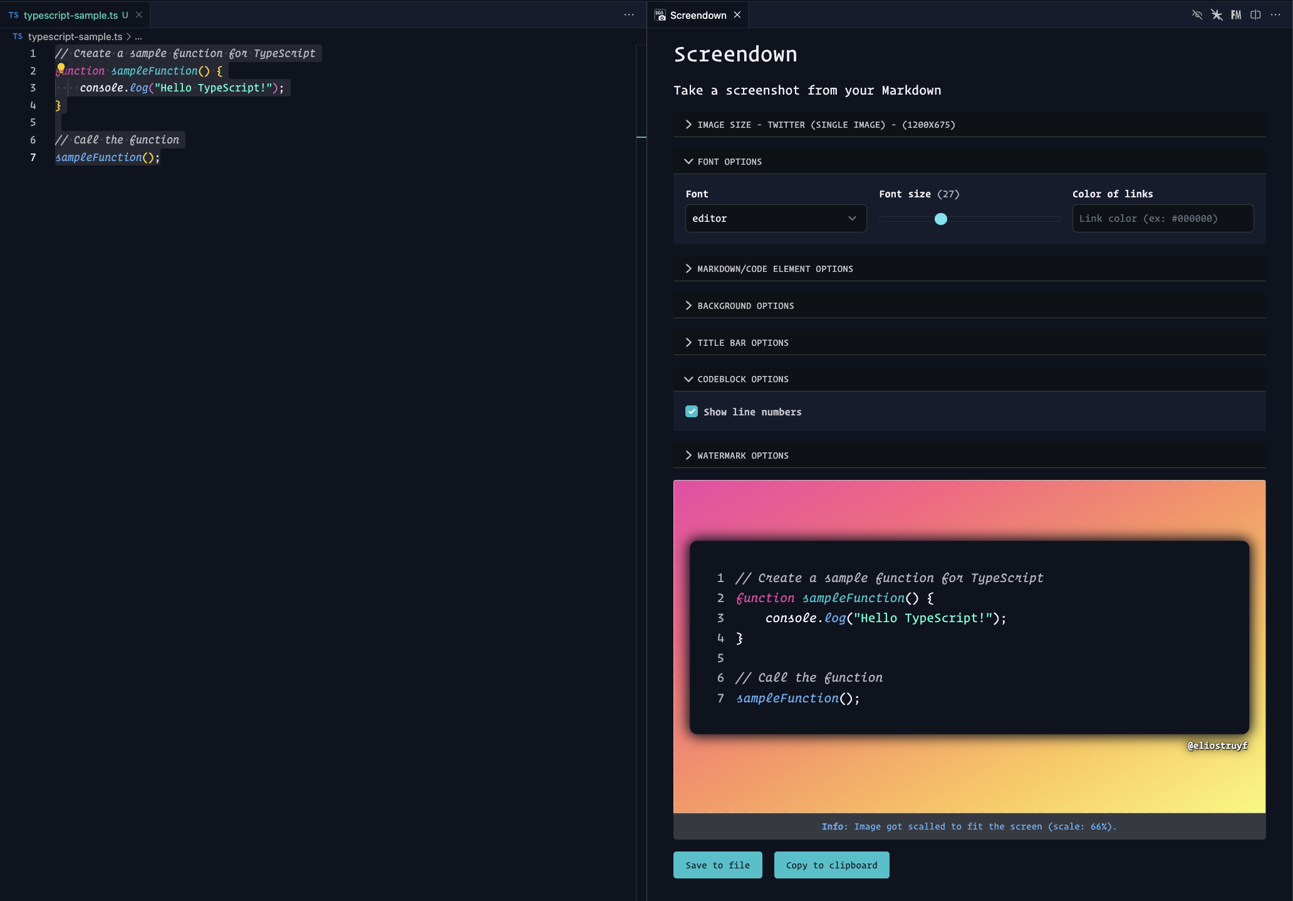Click the Screendown camera icon on the tab
1293x901 pixels.
coord(660,15)
